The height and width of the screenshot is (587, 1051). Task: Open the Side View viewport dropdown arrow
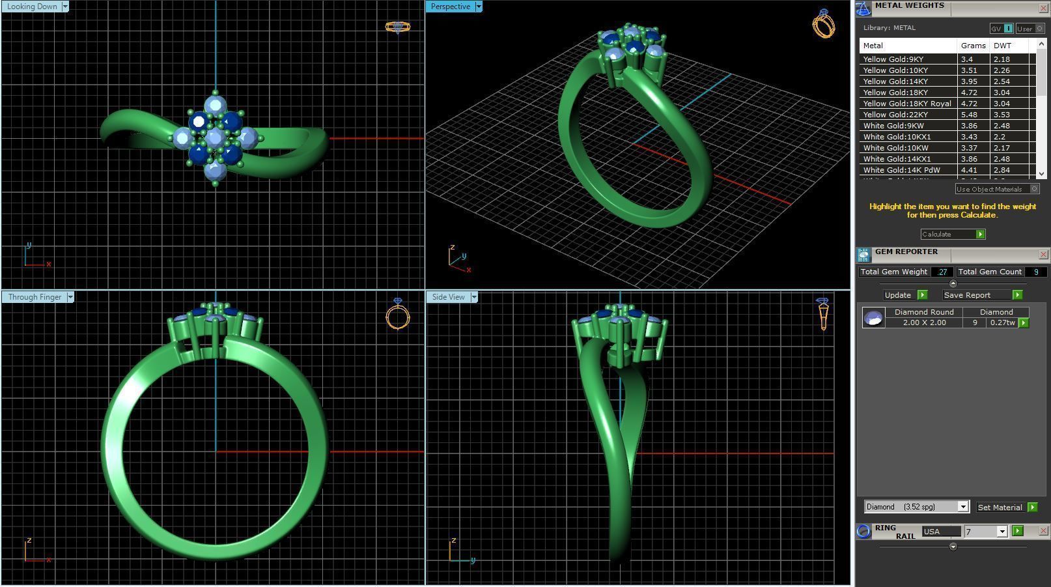coord(474,297)
